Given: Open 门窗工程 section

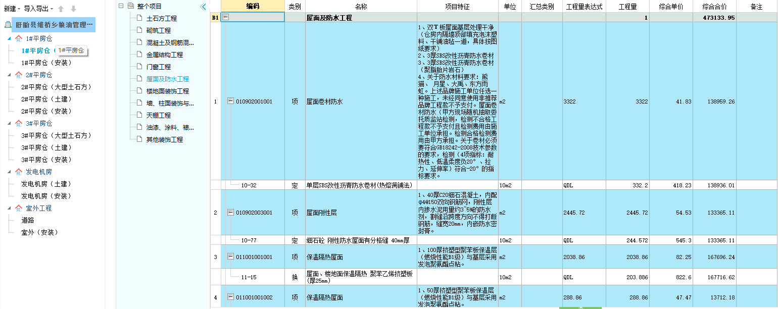Looking at the screenshot, I should coord(159,67).
